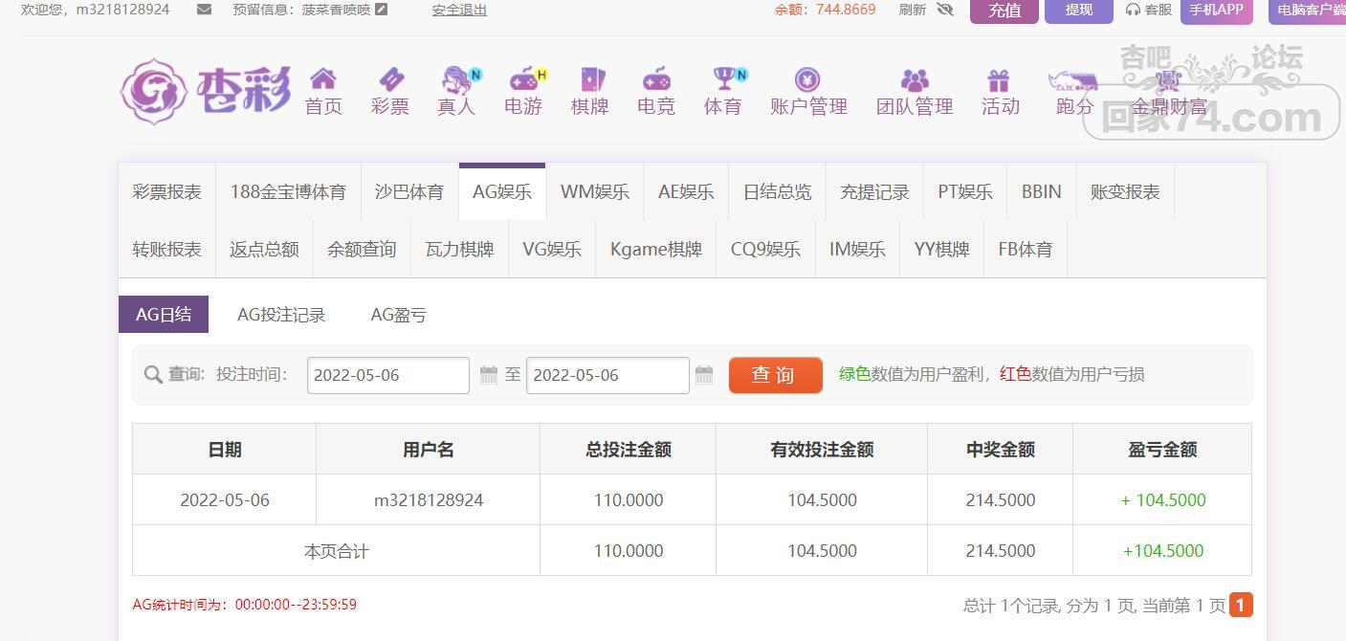Click the start date field 2022-05-06

point(388,375)
